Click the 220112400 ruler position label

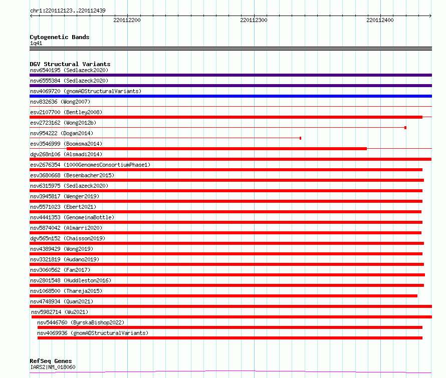pos(380,20)
